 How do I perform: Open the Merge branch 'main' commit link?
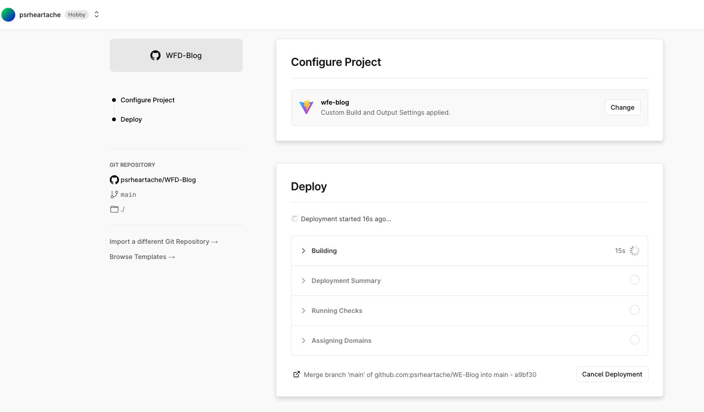pyautogui.click(x=420, y=375)
